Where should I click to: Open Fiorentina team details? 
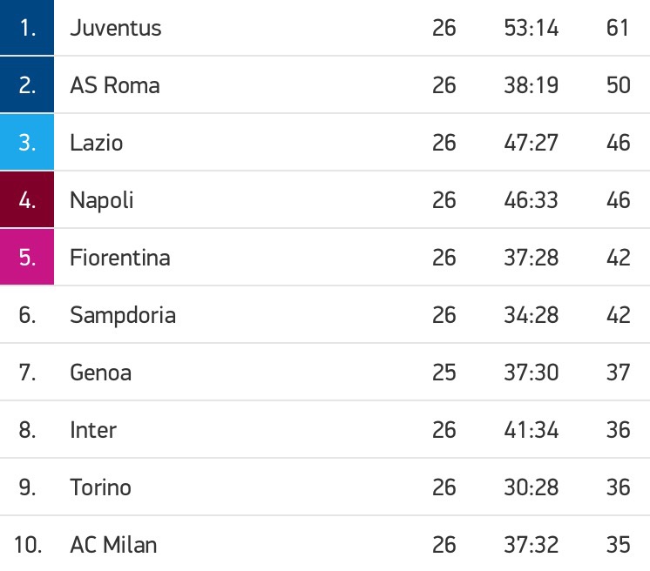[119, 258]
